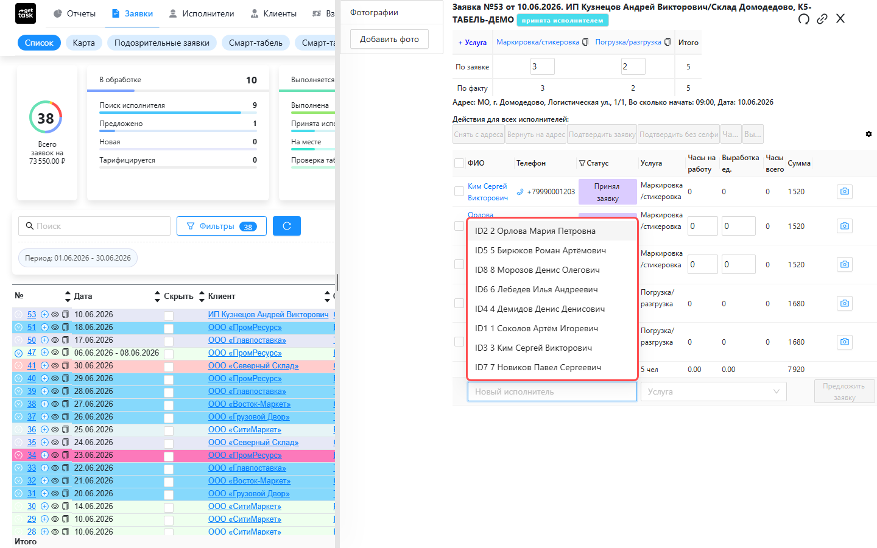Choose ID7 Новиков Павел Сергеевич from list
877x548 pixels.
click(x=552, y=367)
